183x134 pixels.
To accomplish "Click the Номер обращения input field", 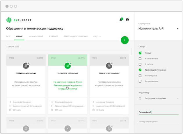I will tap(158, 122).
